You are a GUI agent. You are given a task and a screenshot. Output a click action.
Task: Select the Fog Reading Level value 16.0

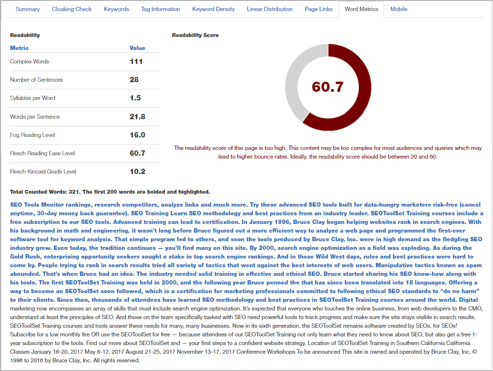137,135
